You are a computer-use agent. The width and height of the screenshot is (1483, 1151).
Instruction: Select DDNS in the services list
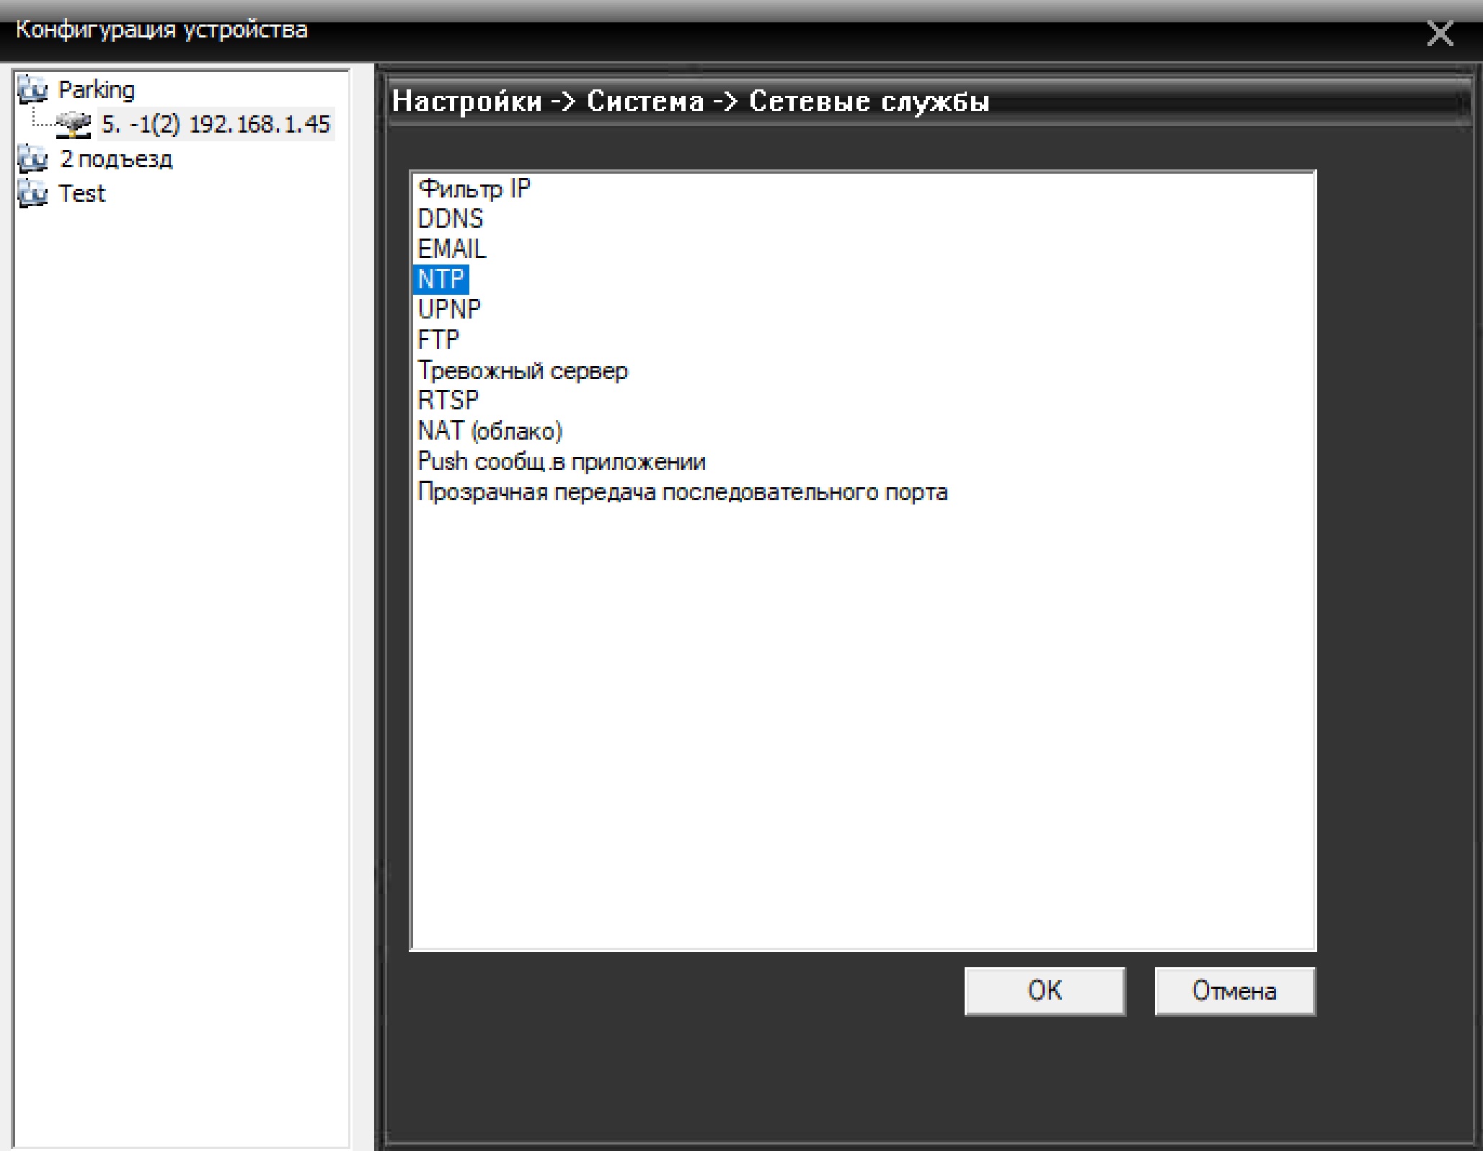pos(450,219)
